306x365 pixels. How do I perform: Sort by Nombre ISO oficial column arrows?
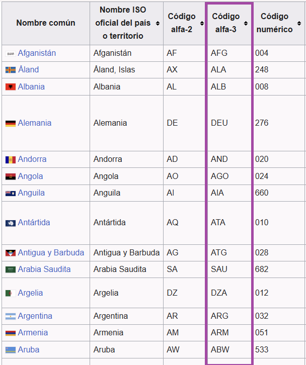pos(158,23)
